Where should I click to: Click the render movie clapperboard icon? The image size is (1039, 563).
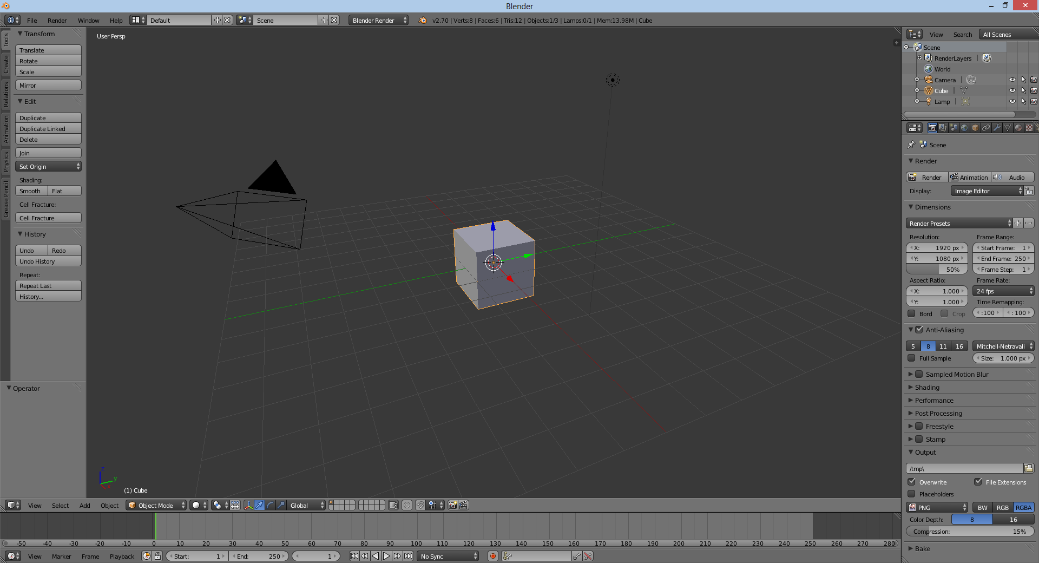pos(463,506)
